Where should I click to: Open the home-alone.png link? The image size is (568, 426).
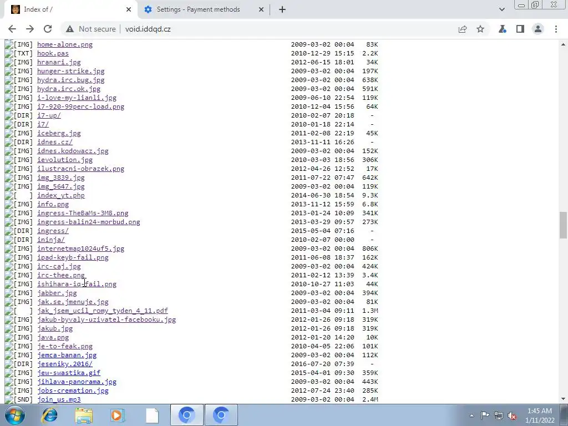65,44
